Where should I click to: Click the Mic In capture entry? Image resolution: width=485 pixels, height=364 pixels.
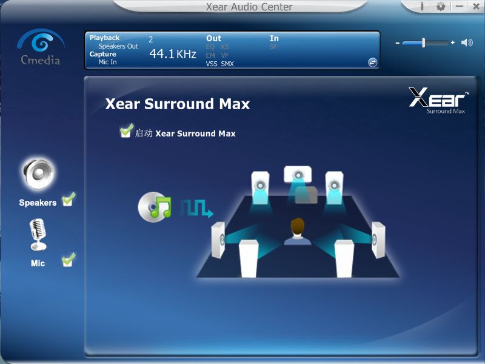coord(108,62)
